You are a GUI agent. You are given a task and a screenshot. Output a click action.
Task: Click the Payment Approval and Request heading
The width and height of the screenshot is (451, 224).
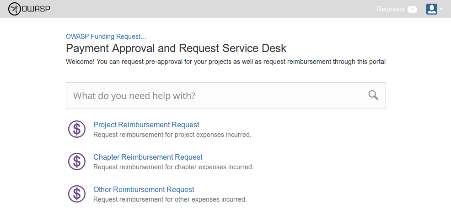pyautogui.click(x=176, y=48)
